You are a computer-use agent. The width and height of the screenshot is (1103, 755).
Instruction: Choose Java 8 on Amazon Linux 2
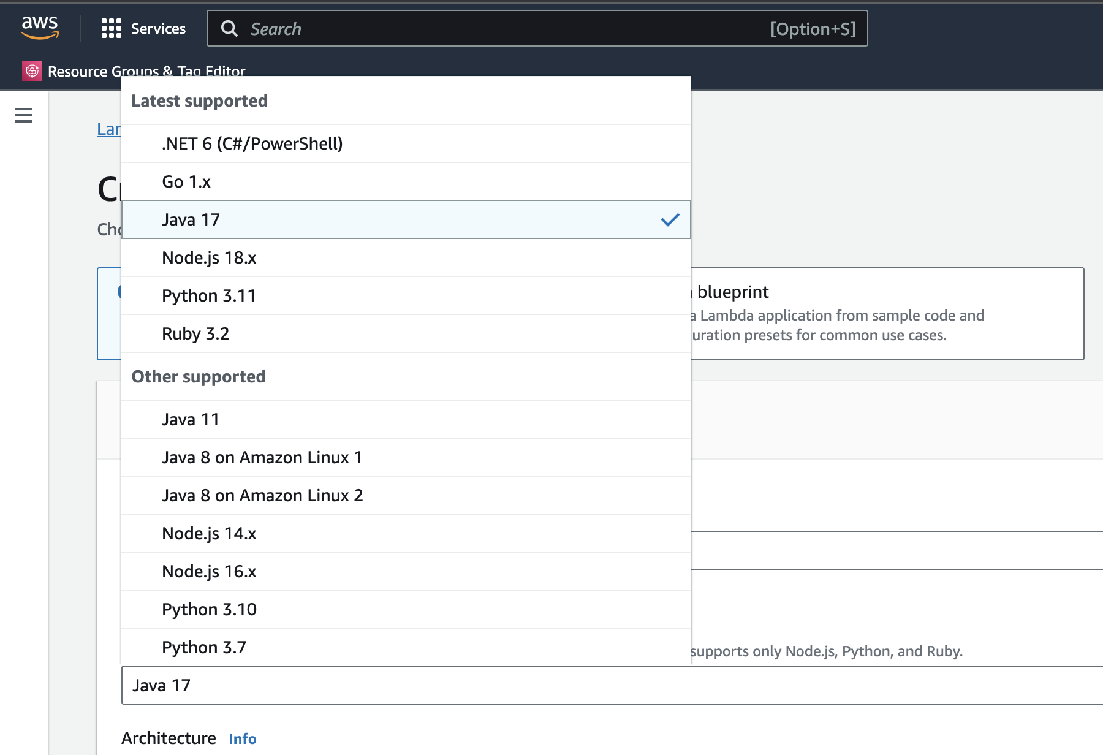pyautogui.click(x=406, y=495)
